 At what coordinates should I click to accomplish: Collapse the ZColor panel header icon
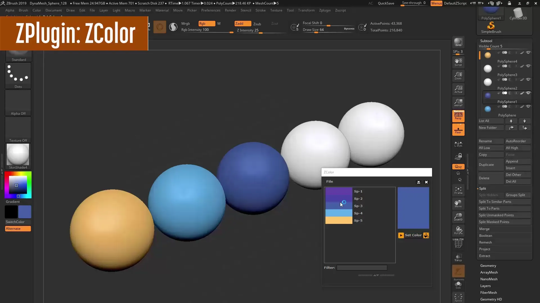(418, 182)
